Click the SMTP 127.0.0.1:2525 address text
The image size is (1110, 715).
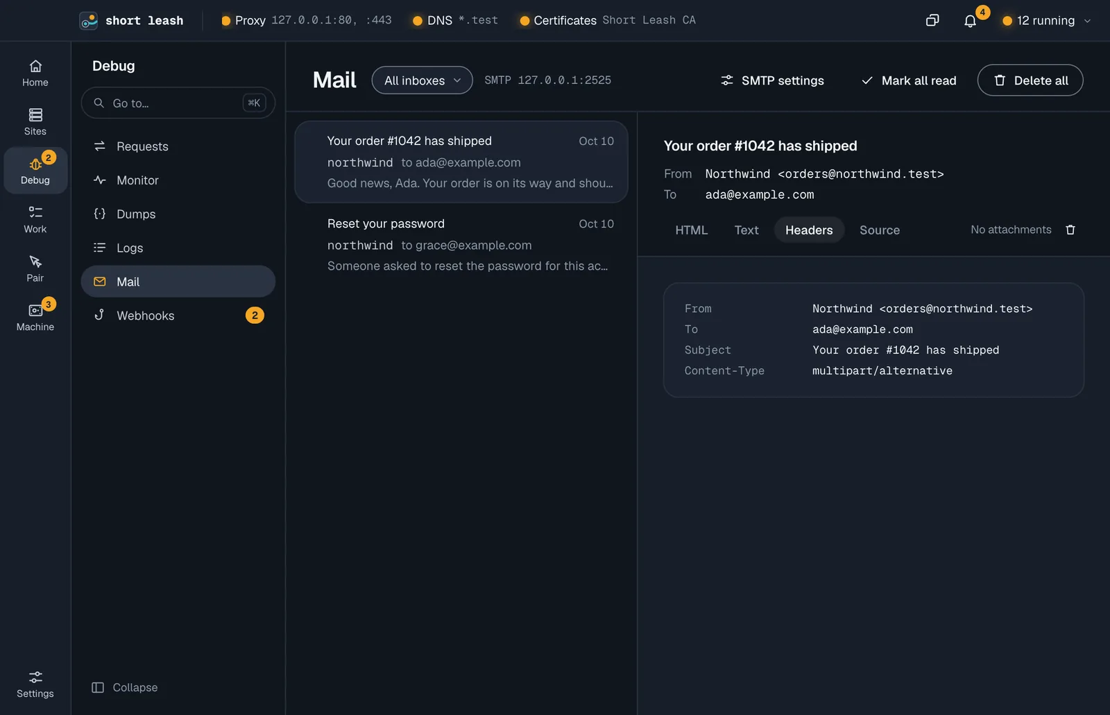point(548,80)
